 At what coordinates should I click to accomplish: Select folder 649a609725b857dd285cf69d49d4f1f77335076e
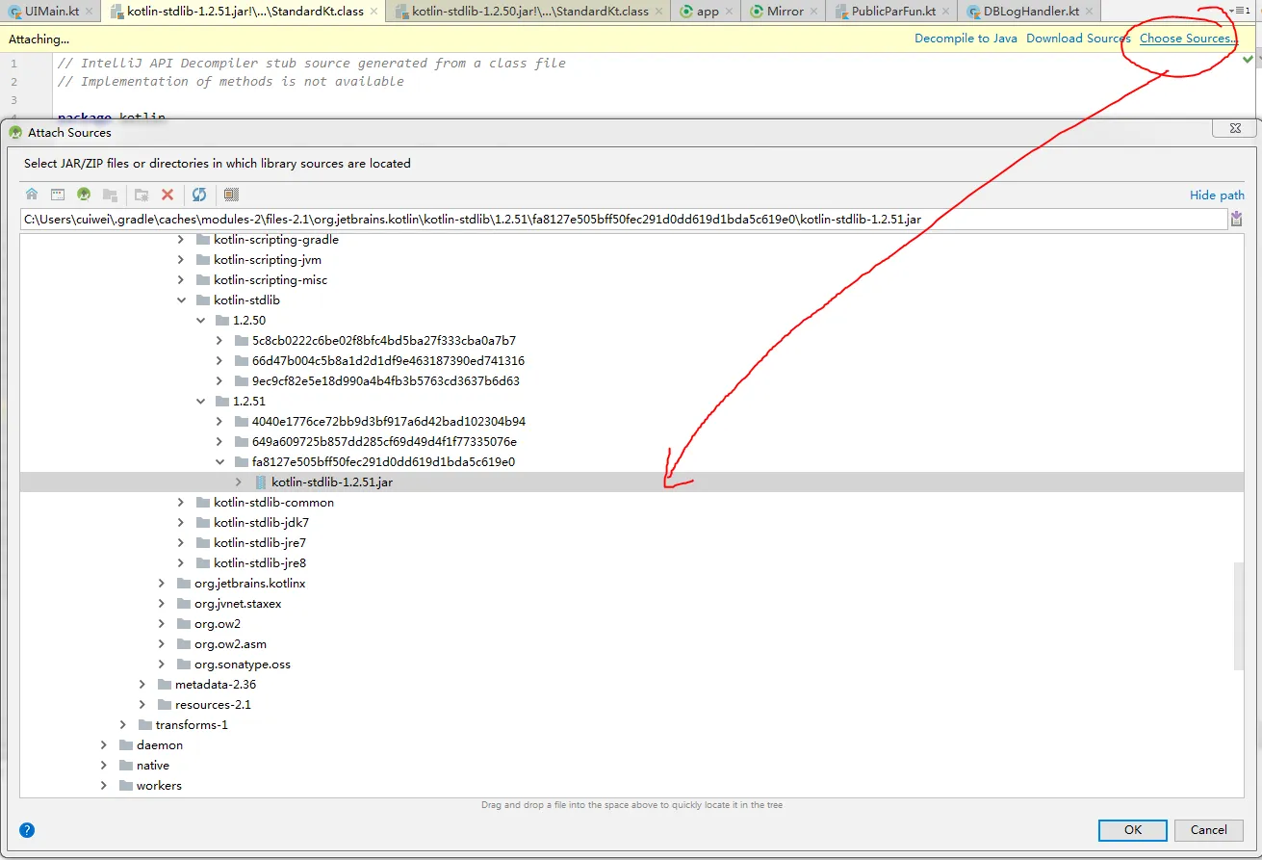coord(384,441)
